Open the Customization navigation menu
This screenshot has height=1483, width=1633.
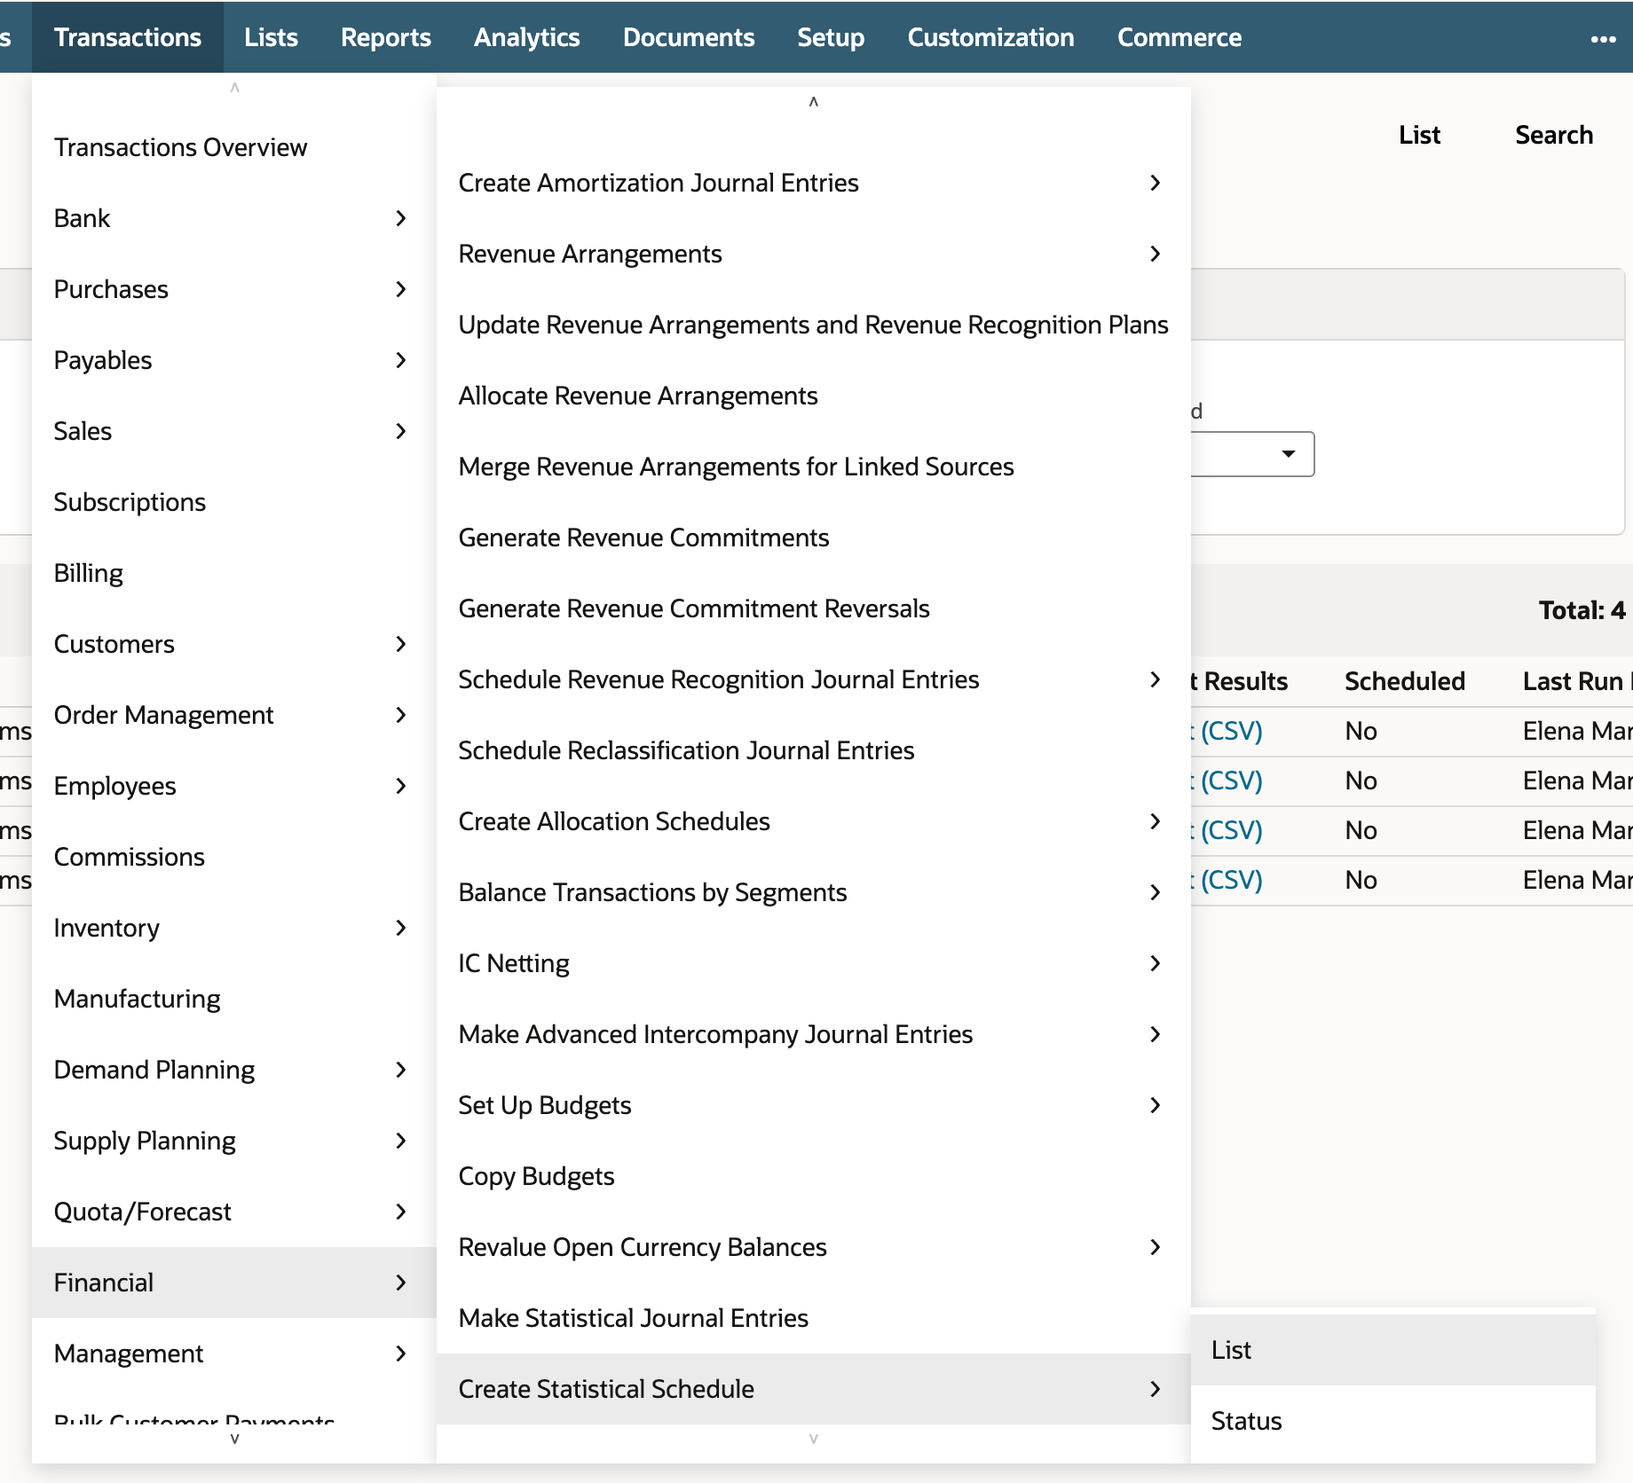point(990,37)
